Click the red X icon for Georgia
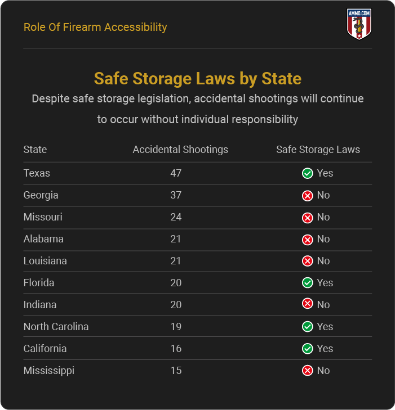 coord(308,196)
